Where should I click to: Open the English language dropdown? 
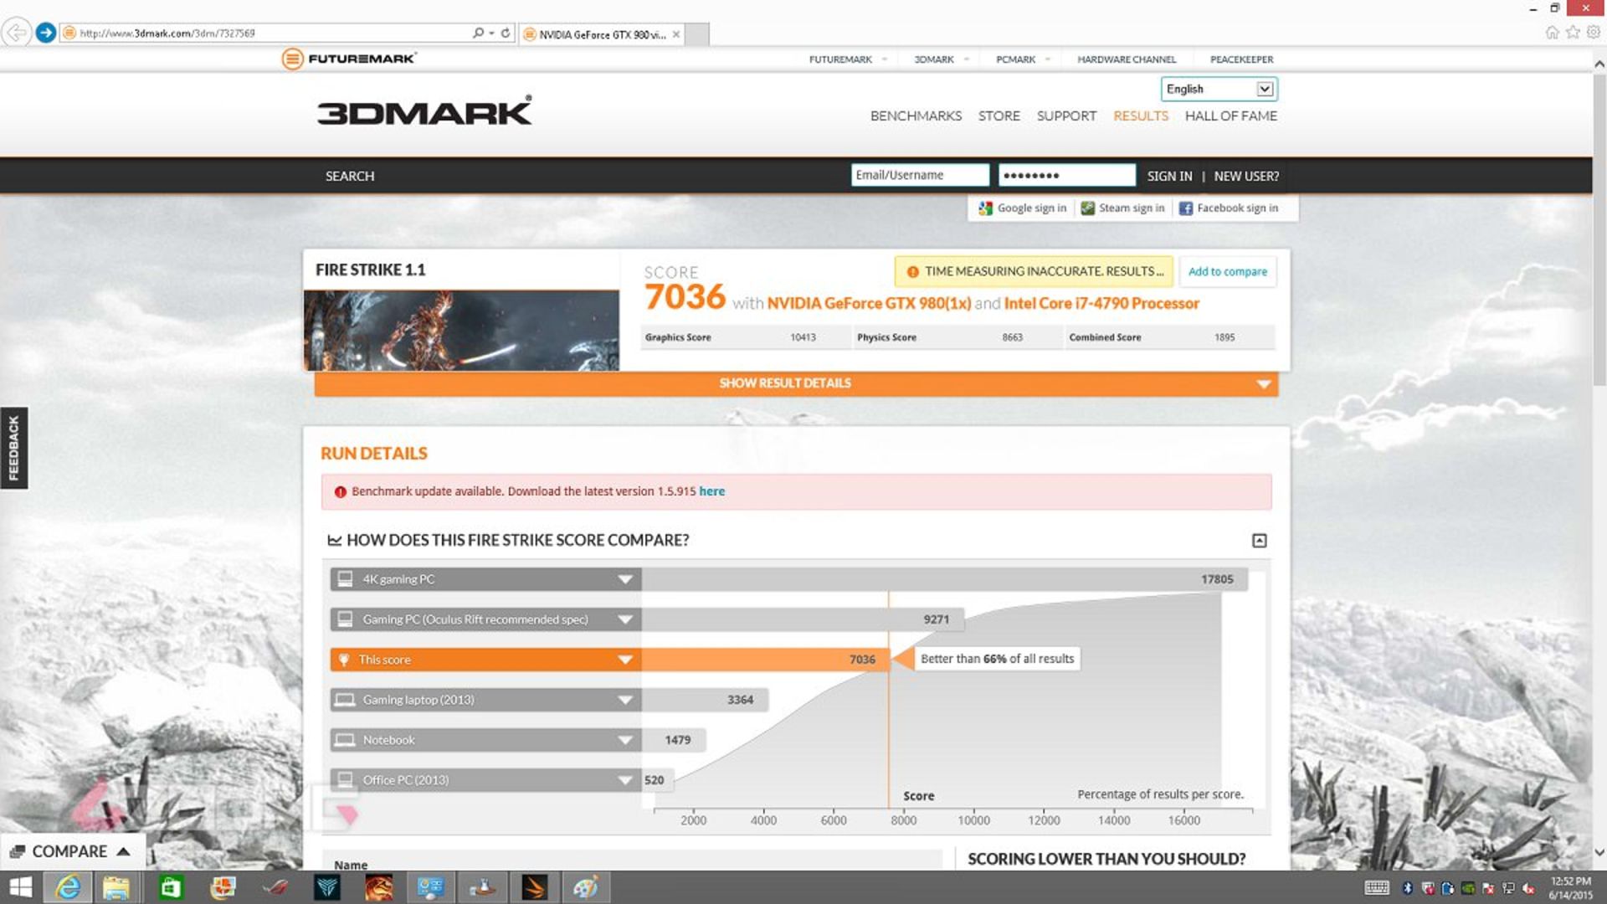1219,89
